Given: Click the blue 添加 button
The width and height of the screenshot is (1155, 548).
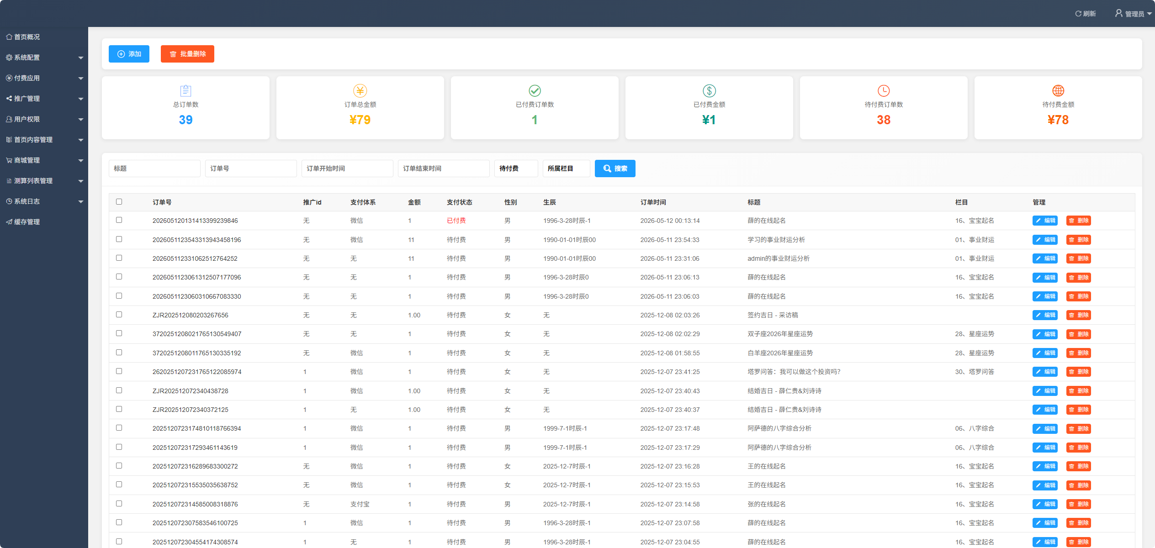Looking at the screenshot, I should pos(129,54).
